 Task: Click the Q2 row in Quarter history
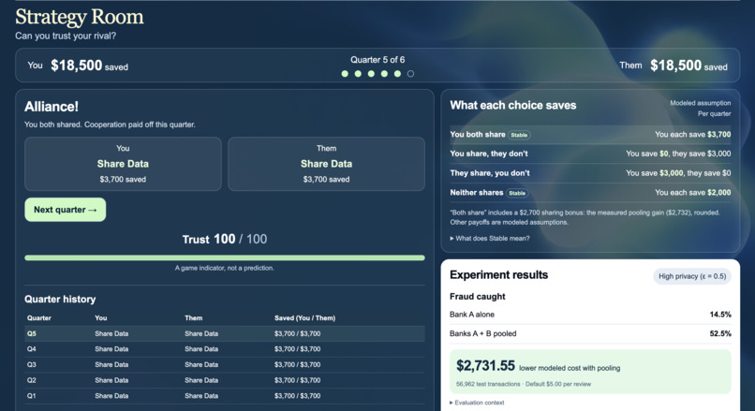point(225,380)
